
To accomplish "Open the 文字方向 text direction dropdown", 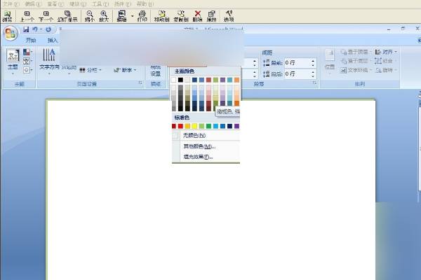I will tap(49, 62).
